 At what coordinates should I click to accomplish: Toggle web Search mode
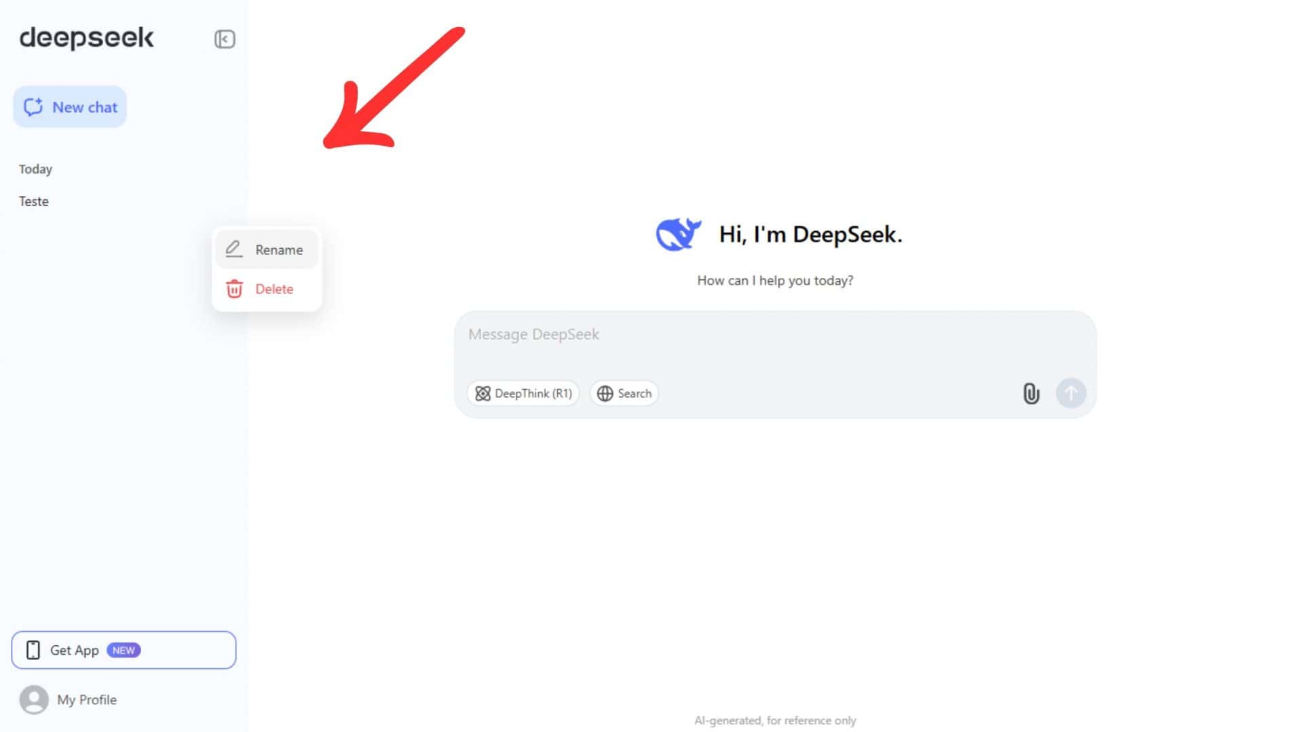pyautogui.click(x=624, y=393)
